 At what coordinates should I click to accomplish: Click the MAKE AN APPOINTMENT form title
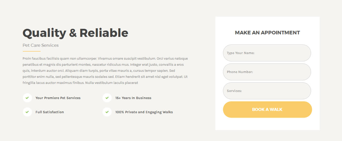point(267,33)
